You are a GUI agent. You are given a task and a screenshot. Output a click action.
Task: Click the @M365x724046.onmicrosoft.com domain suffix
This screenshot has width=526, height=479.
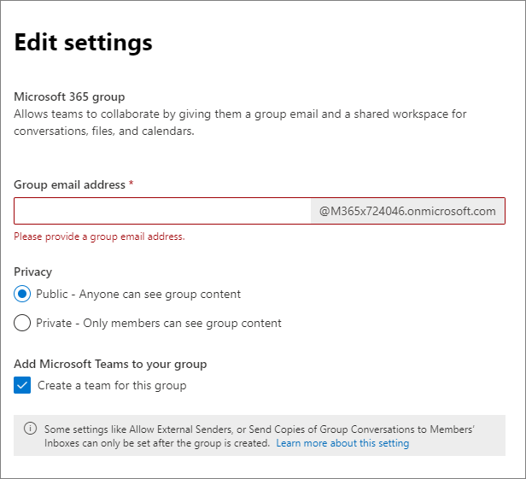pos(407,211)
